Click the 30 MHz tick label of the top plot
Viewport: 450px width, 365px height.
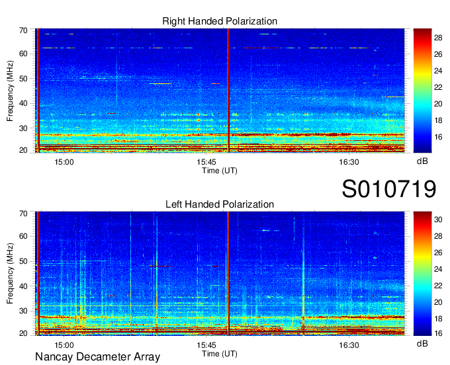click(23, 128)
